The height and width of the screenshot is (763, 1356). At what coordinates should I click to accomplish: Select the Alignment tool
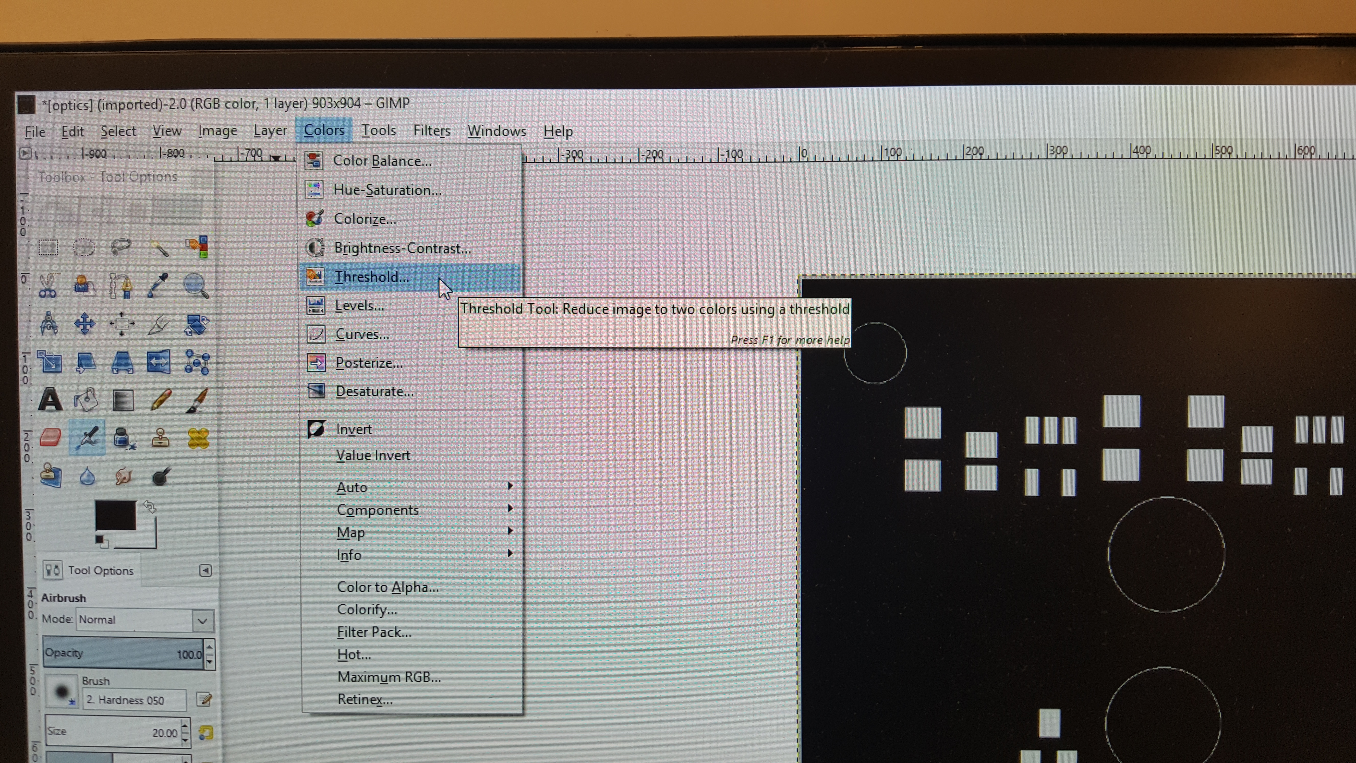(x=122, y=323)
